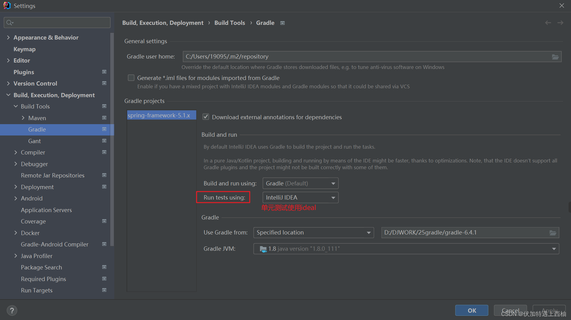Enable Generate *.iml files for modules checkbox

pyautogui.click(x=131, y=78)
